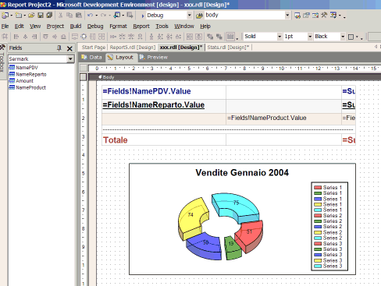Switch to Report5.rdl [Design] tab
Viewport: 381px width, 286px height.
[133, 48]
